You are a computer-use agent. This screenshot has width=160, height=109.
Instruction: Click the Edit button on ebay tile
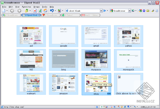[109, 93]
